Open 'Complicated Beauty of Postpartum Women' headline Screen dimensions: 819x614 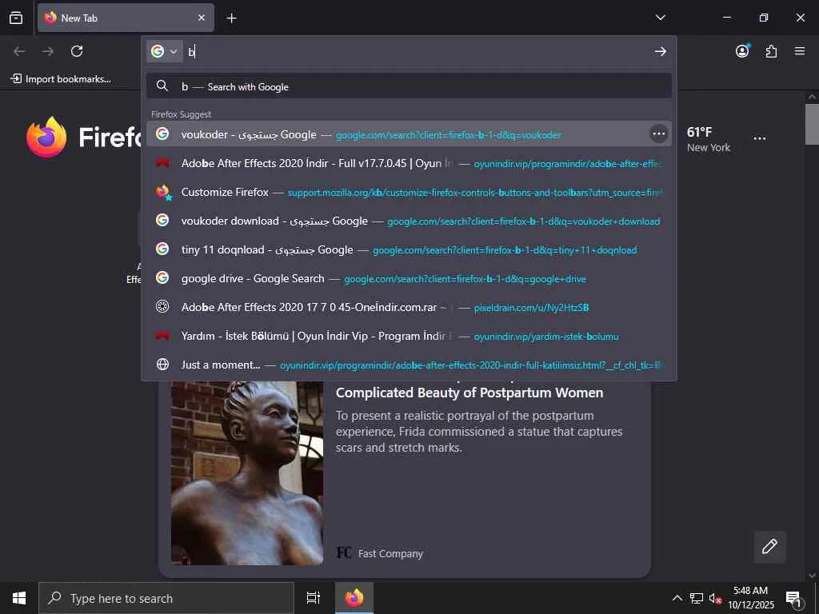pos(469,393)
